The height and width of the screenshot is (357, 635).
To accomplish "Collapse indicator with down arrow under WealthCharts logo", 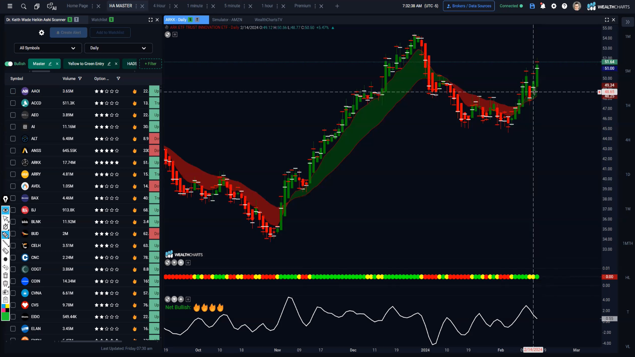I will pos(174,263).
